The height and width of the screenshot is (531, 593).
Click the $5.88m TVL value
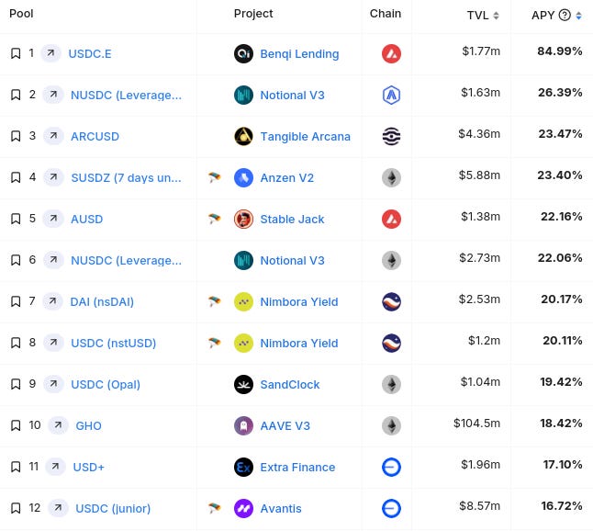(x=479, y=175)
